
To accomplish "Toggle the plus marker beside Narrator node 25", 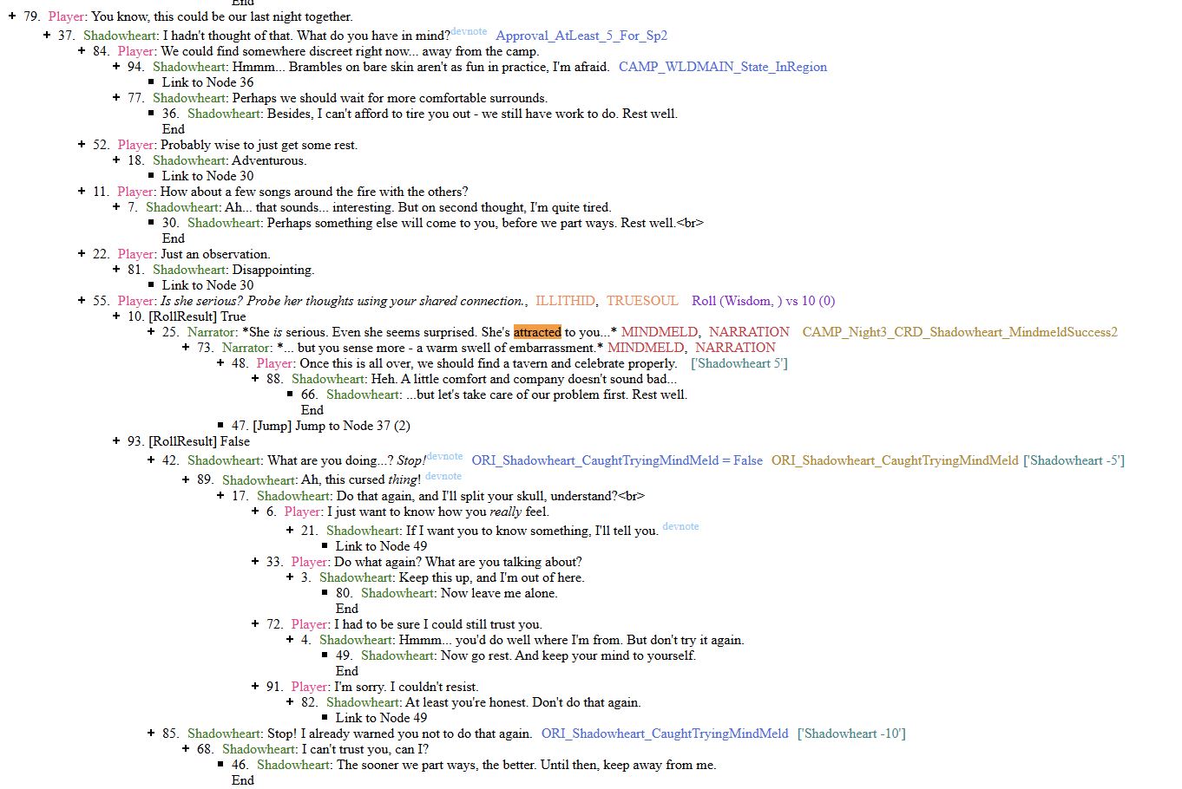I will pos(151,332).
